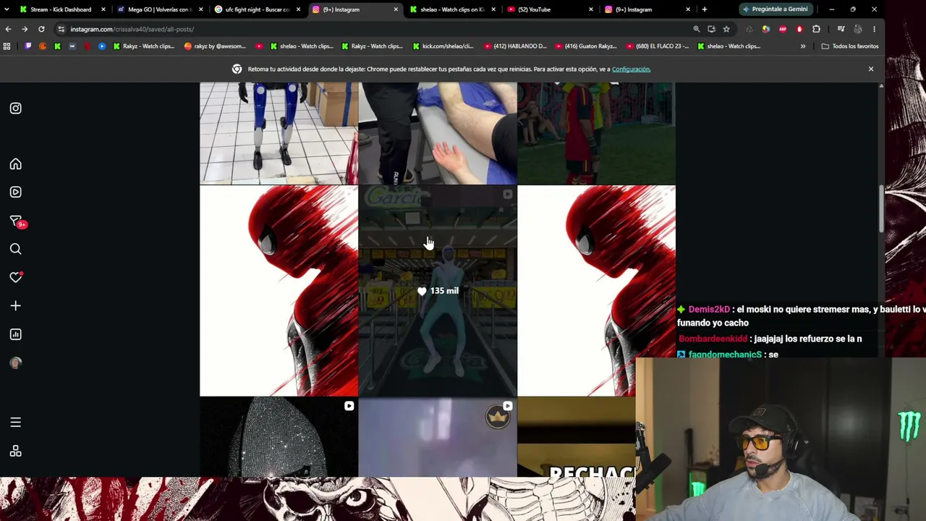Open kick.com/shelao/cli... bookmark

pyautogui.click(x=443, y=46)
